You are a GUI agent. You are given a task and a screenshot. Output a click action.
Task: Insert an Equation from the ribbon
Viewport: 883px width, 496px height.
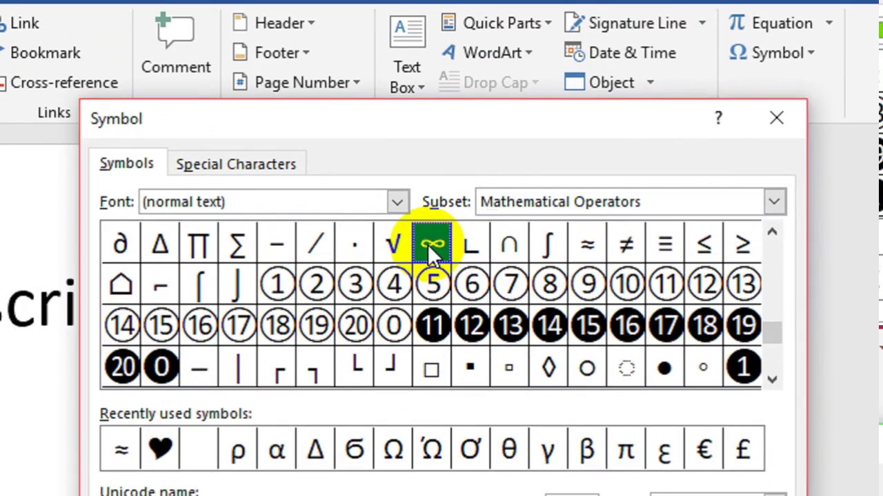773,23
